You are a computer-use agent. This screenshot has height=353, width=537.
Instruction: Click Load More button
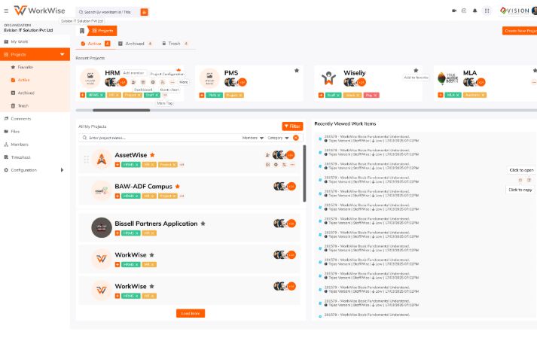[x=191, y=313]
